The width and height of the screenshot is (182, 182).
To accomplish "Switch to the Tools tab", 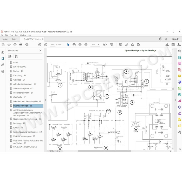I will [x=14, y=39].
